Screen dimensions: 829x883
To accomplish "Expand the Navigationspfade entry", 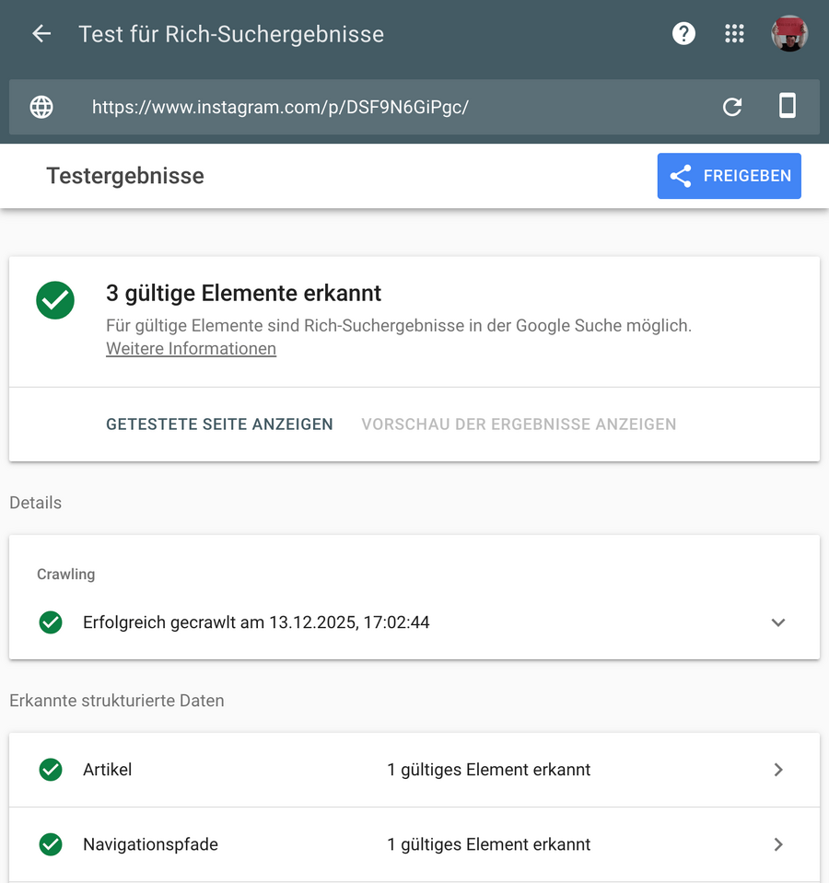I will (777, 844).
